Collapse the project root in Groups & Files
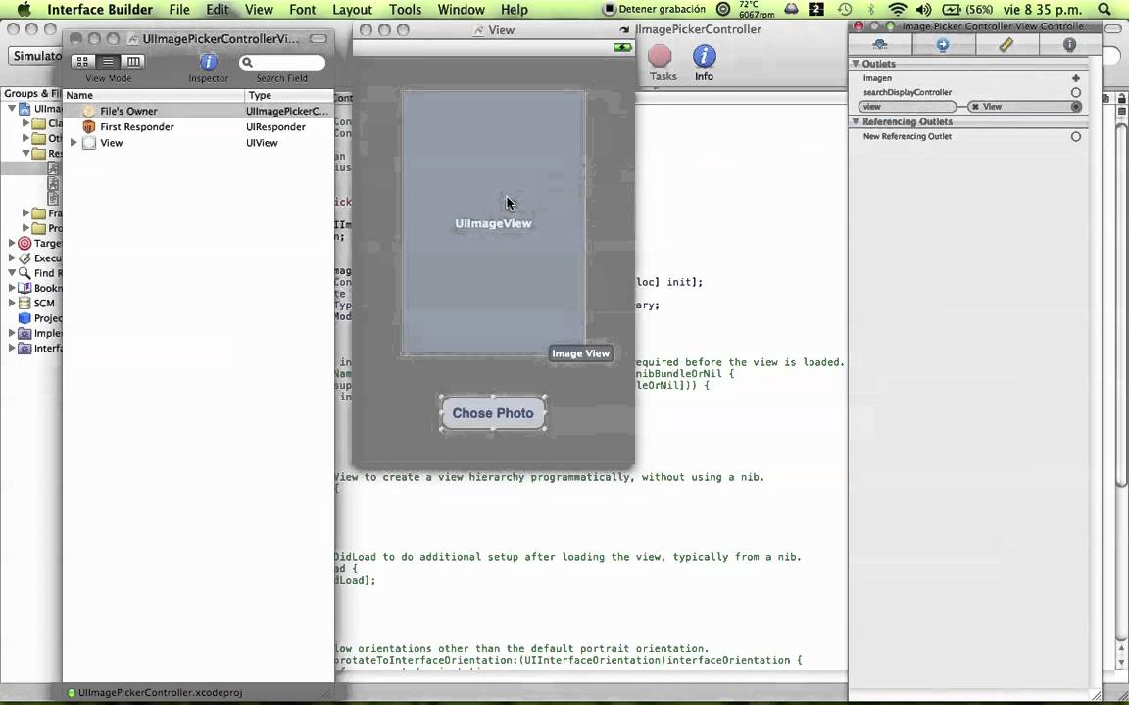This screenshot has width=1129, height=705. coord(12,108)
